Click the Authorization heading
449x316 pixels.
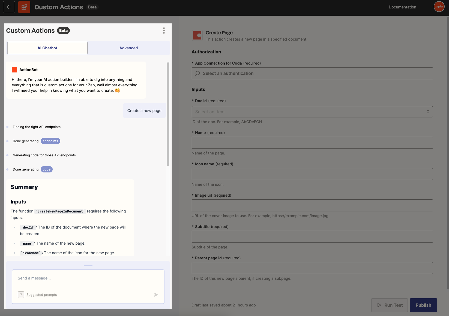pyautogui.click(x=206, y=52)
